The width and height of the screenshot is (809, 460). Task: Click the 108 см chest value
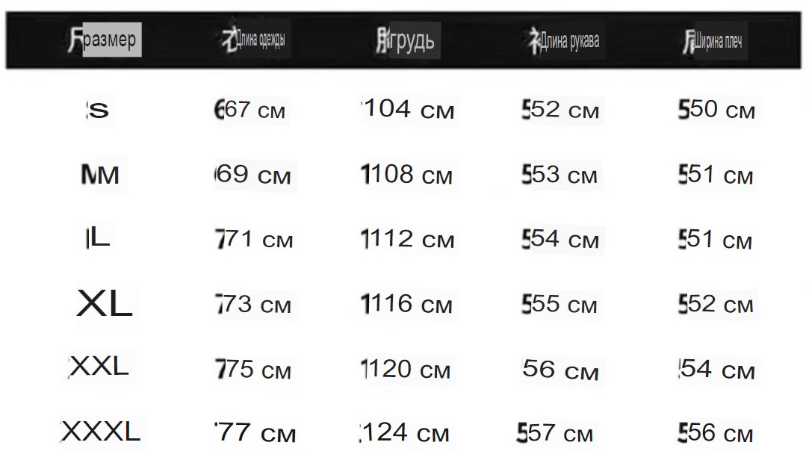pos(406,174)
